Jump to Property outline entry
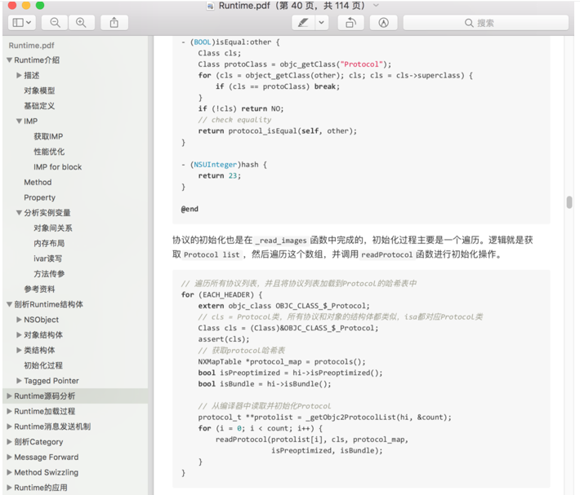Image resolution: width=580 pixels, height=495 pixels. (39, 197)
